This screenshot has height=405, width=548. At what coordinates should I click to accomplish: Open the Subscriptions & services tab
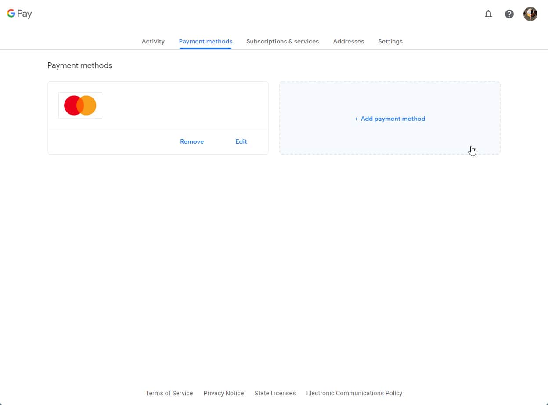pos(283,41)
